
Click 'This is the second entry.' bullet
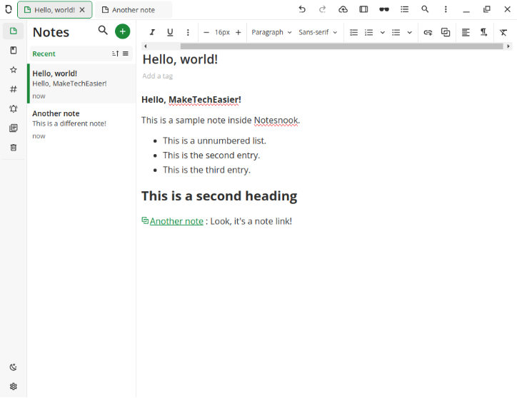coord(211,155)
